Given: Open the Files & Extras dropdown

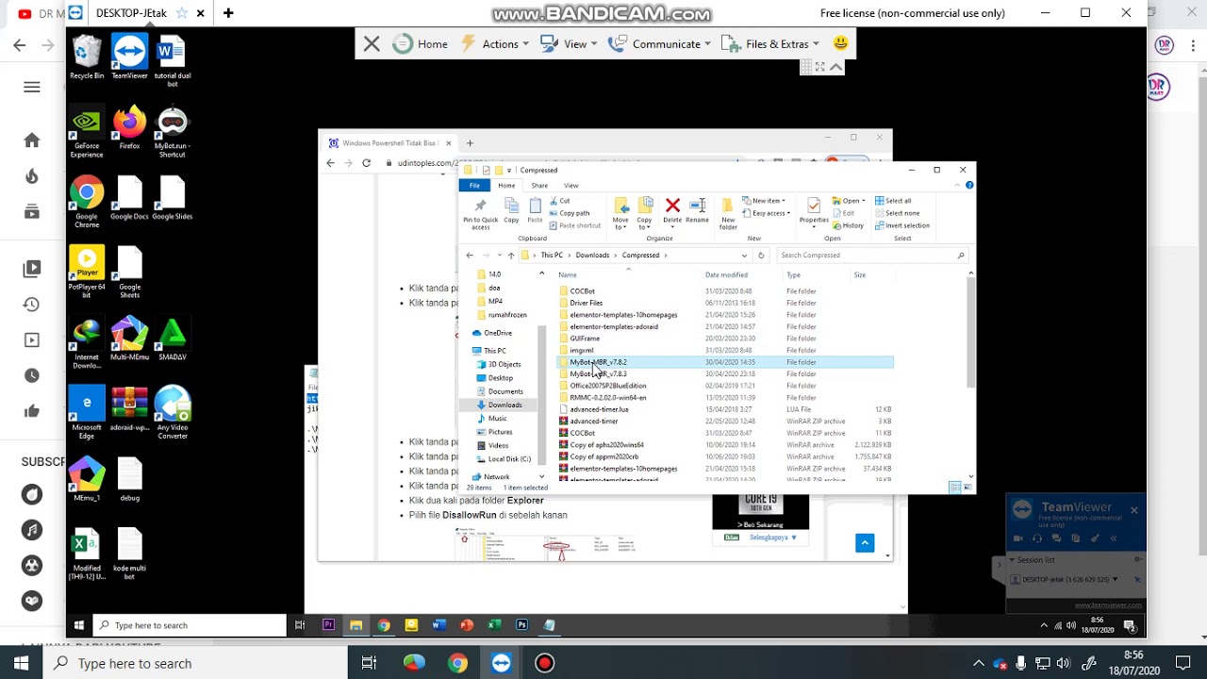Looking at the screenshot, I should pyautogui.click(x=770, y=44).
